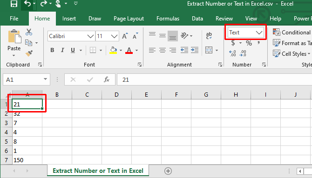
Task: Click Accounting dollar format icon
Action: [233, 43]
